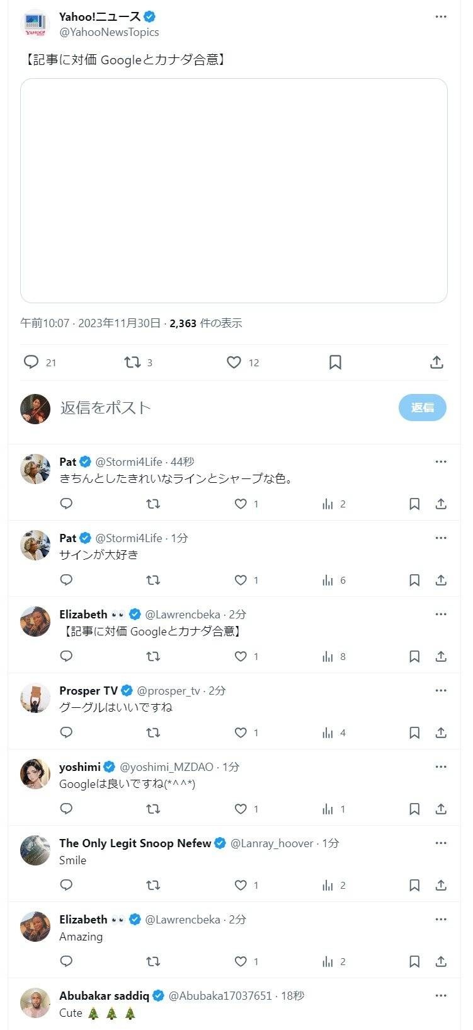The height and width of the screenshot is (1030, 473).
Task: Open Abubakar saddiq's profile name
Action: (104, 995)
